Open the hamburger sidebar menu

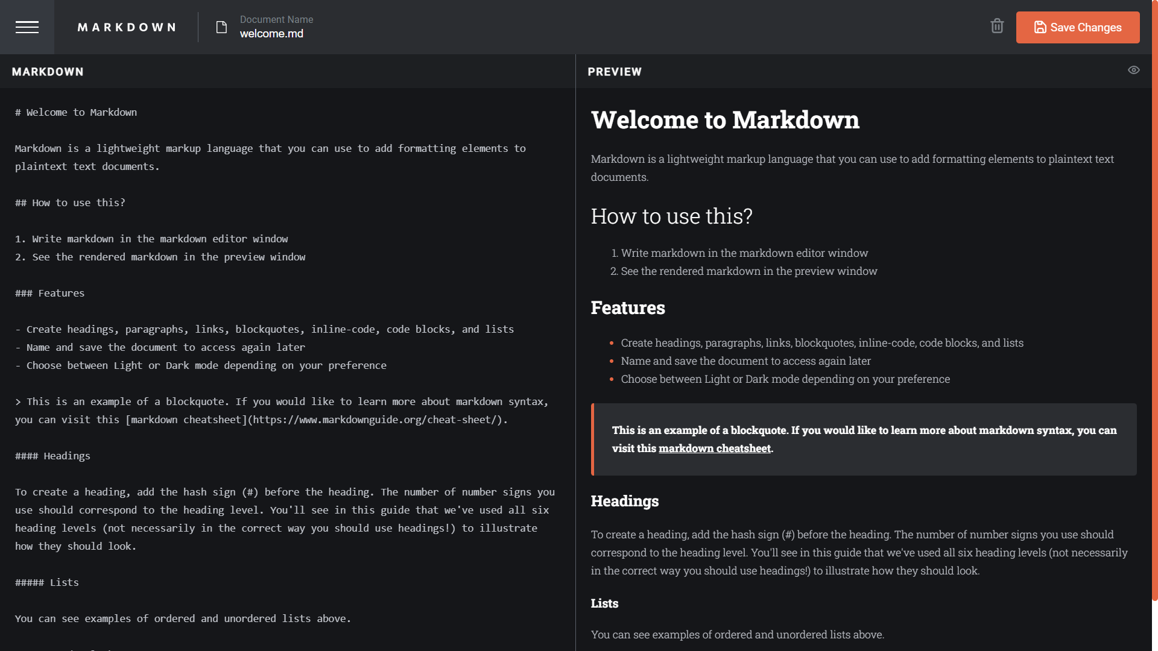click(x=27, y=27)
